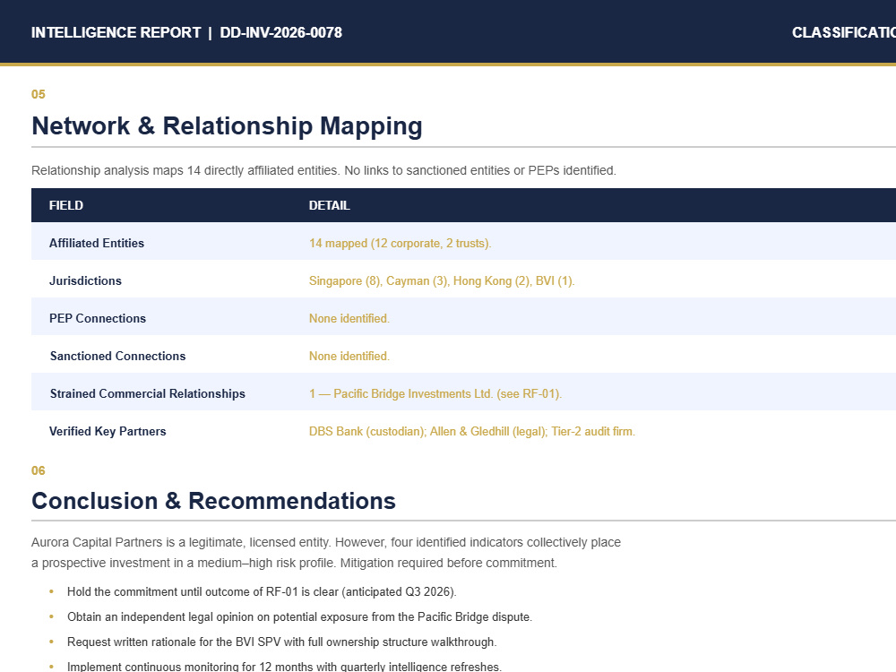Select report ID DD-INV-2026-0078 in header
Viewport: 896px width, 672px height.
pyautogui.click(x=280, y=32)
